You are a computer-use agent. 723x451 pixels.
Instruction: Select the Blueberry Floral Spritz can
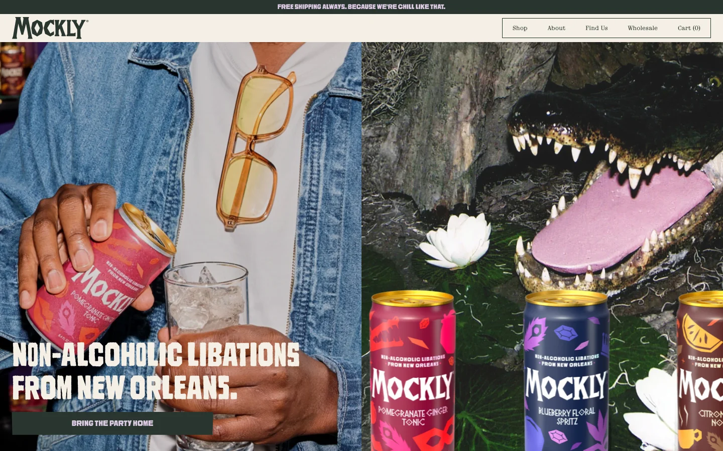click(566, 371)
